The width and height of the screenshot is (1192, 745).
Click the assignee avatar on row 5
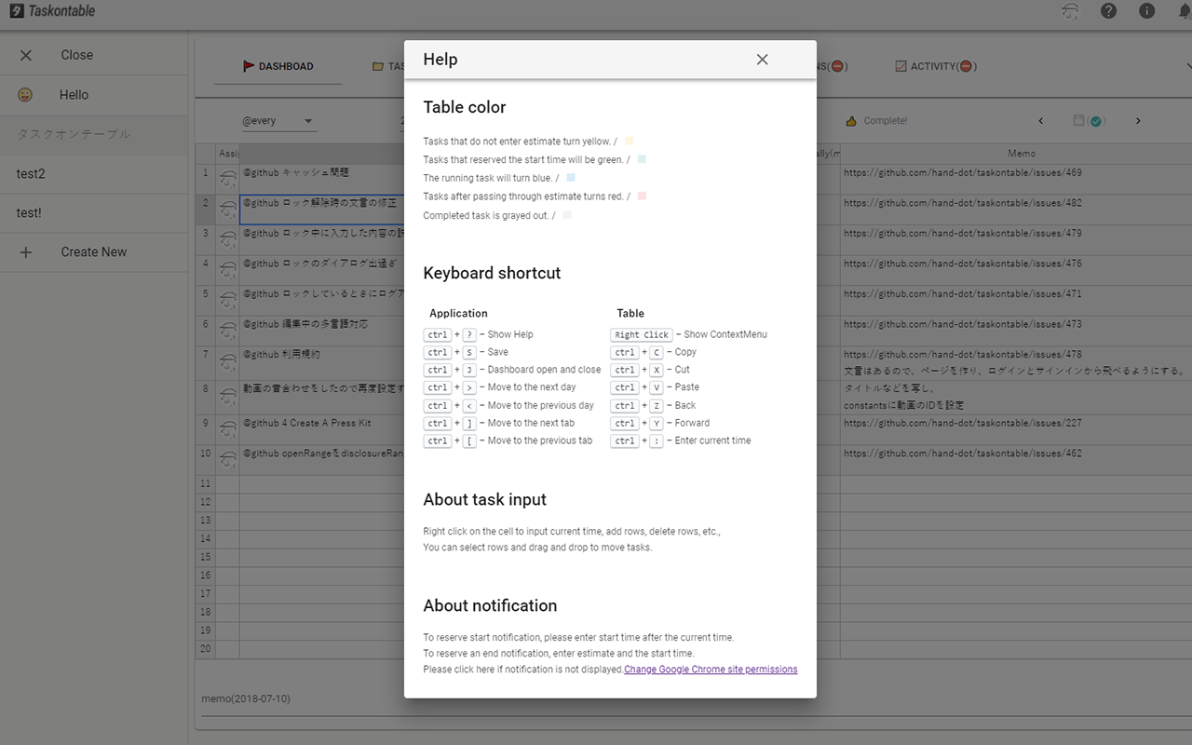tap(228, 295)
